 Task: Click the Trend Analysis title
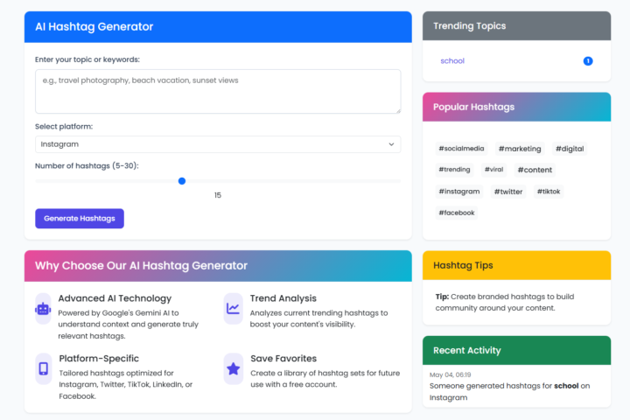point(283,298)
